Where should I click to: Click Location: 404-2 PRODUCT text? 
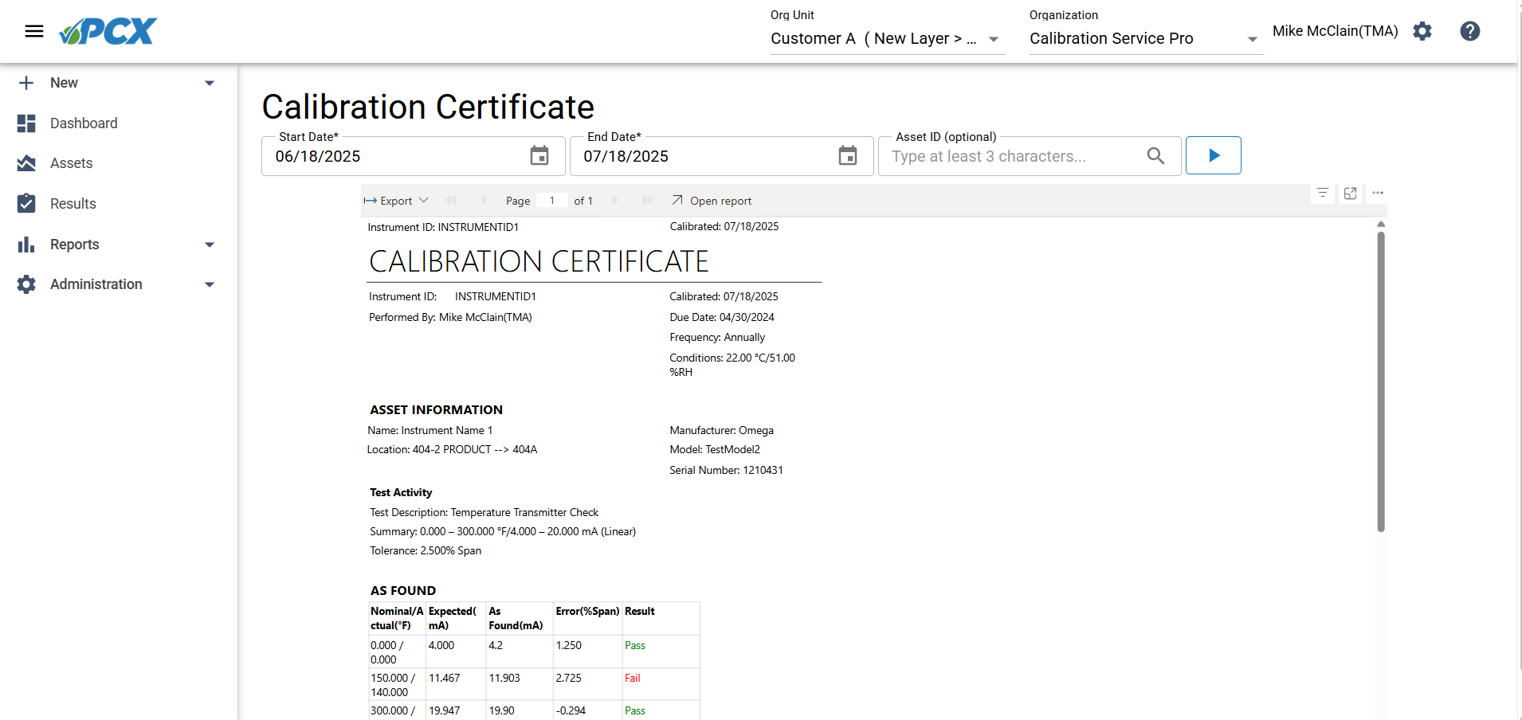point(452,449)
